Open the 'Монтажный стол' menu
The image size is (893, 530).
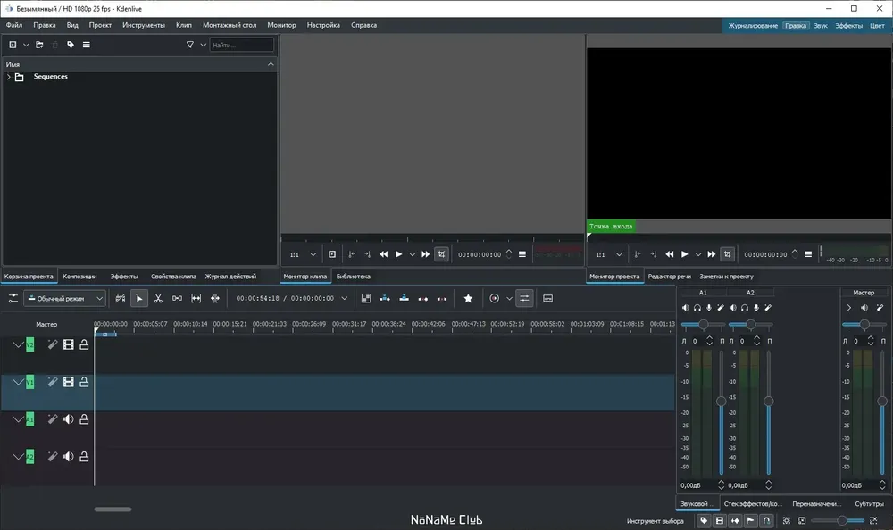click(230, 25)
